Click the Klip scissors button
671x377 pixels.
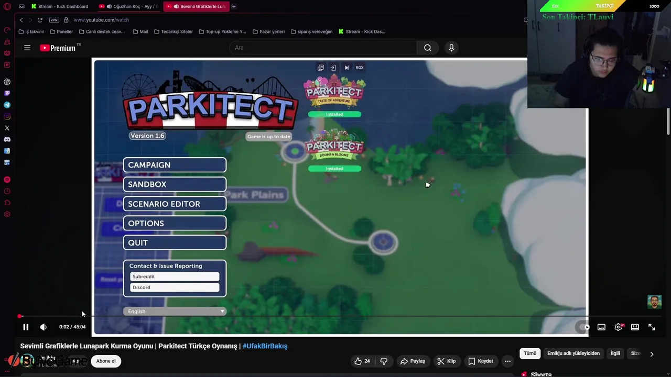click(x=447, y=361)
